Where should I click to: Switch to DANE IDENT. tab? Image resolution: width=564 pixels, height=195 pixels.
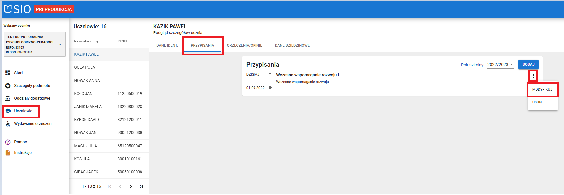[167, 45]
